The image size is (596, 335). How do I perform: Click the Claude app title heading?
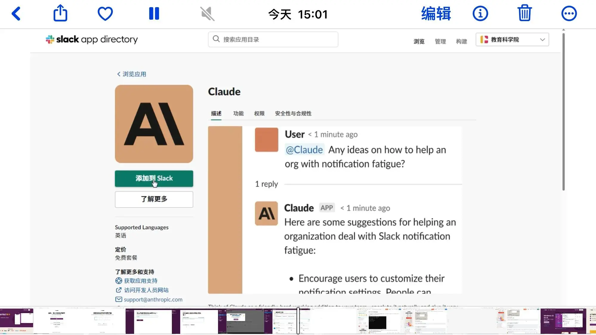point(224,92)
